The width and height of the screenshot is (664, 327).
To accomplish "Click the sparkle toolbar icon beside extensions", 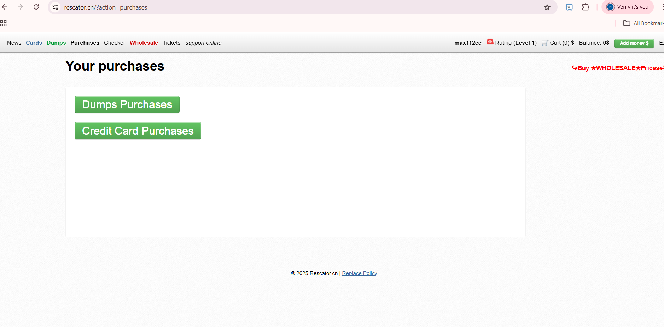I will click(x=569, y=7).
